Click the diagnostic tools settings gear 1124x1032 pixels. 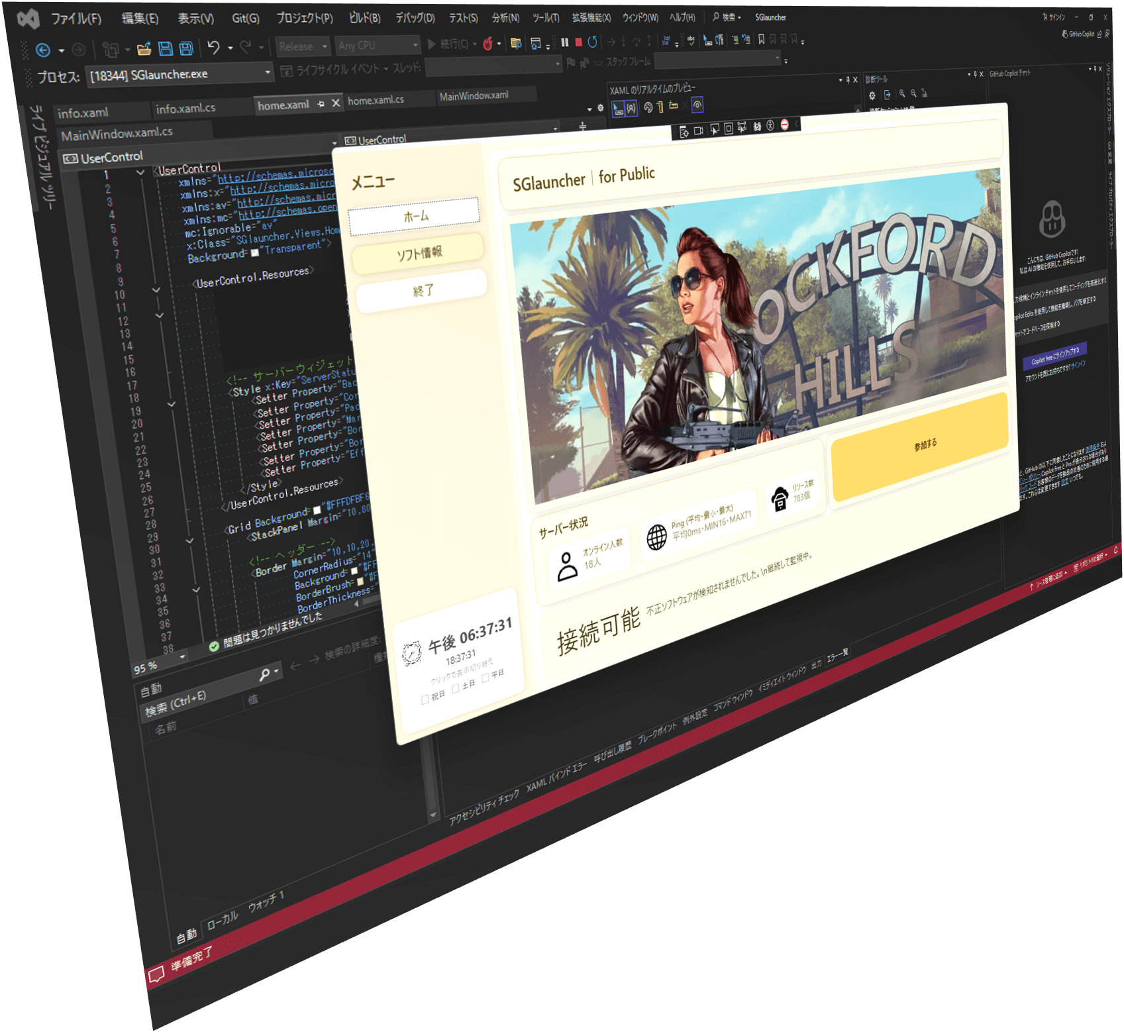click(872, 95)
